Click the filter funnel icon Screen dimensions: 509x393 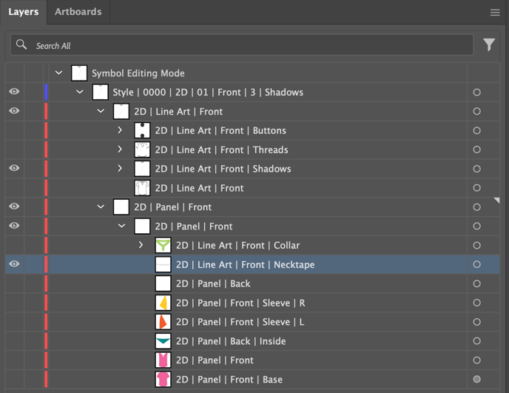click(489, 45)
